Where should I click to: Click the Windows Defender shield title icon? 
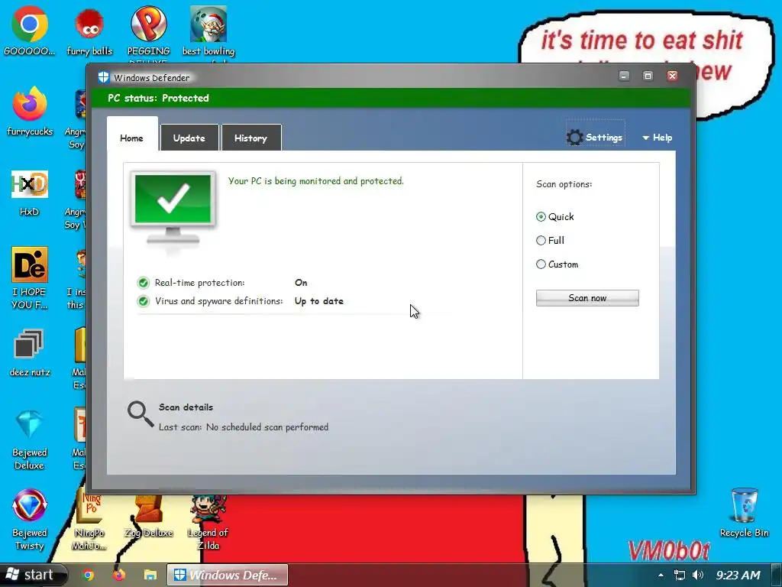click(103, 77)
